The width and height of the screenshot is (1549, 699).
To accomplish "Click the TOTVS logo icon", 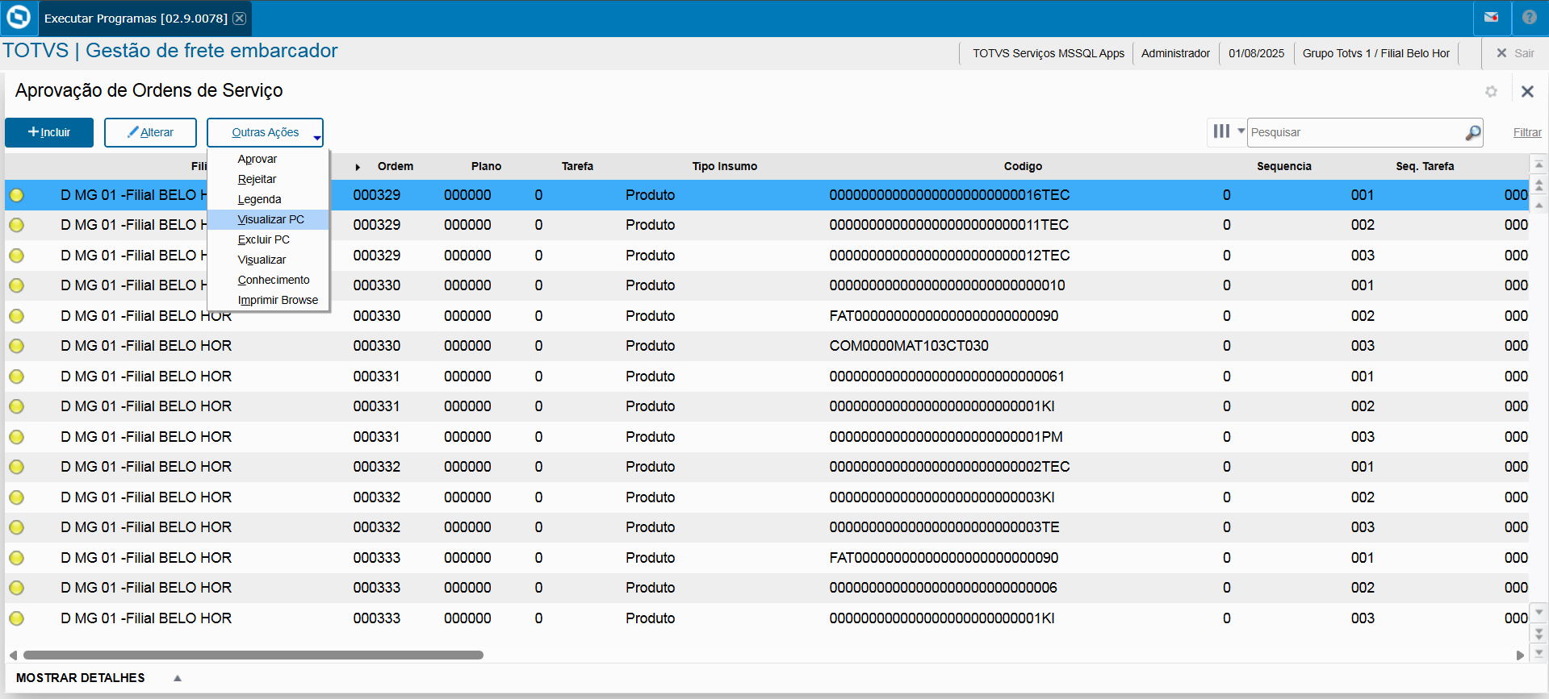I will tap(18, 18).
